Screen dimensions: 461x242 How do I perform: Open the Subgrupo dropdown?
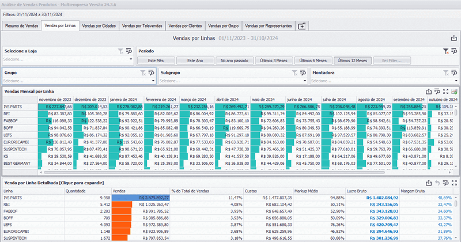point(305,81)
